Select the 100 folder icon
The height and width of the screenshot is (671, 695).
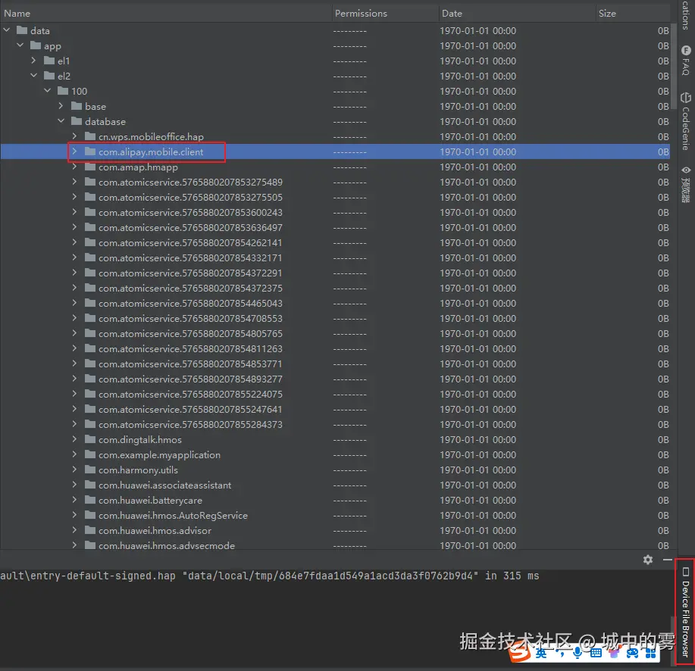tap(63, 91)
